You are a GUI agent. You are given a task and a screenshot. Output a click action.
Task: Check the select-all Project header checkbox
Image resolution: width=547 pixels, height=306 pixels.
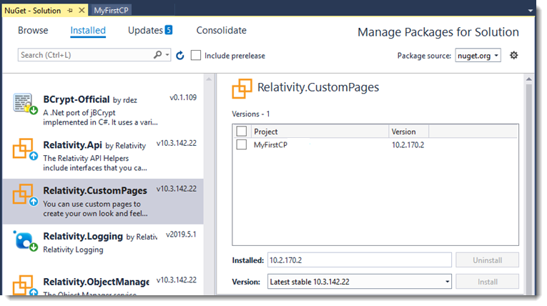242,131
